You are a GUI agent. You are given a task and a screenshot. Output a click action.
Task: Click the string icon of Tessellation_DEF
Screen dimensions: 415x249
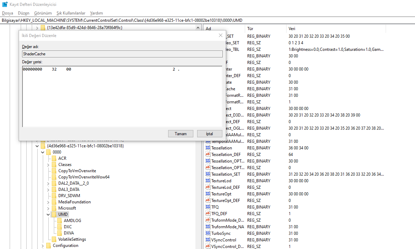tap(208, 154)
